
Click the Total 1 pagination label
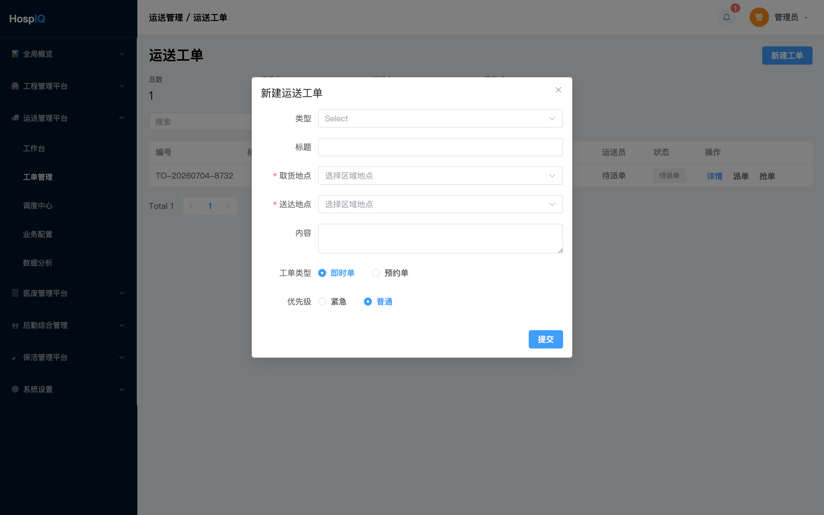pos(161,206)
